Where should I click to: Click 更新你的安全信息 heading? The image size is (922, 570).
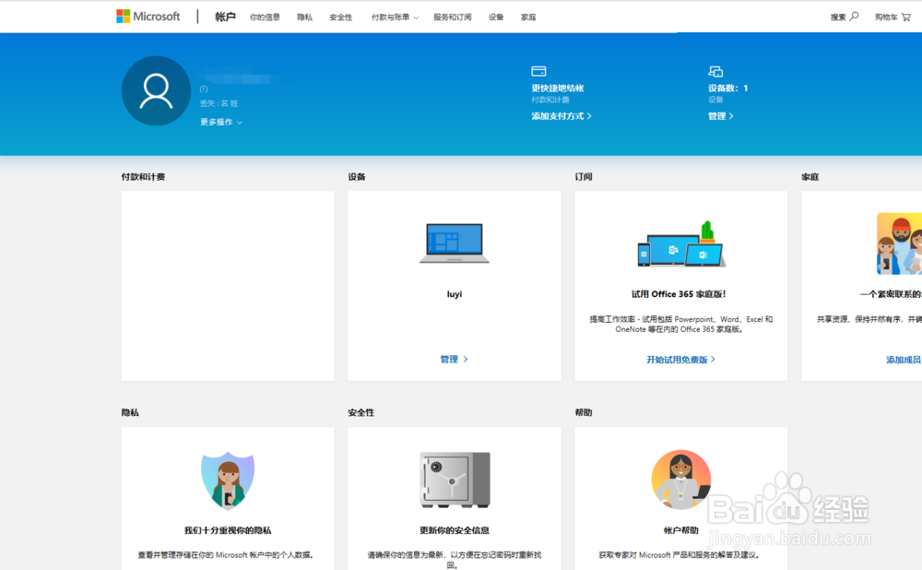pos(455,530)
